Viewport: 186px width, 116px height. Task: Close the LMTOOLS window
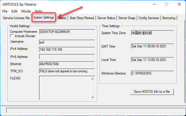pyautogui.click(x=179, y=4)
